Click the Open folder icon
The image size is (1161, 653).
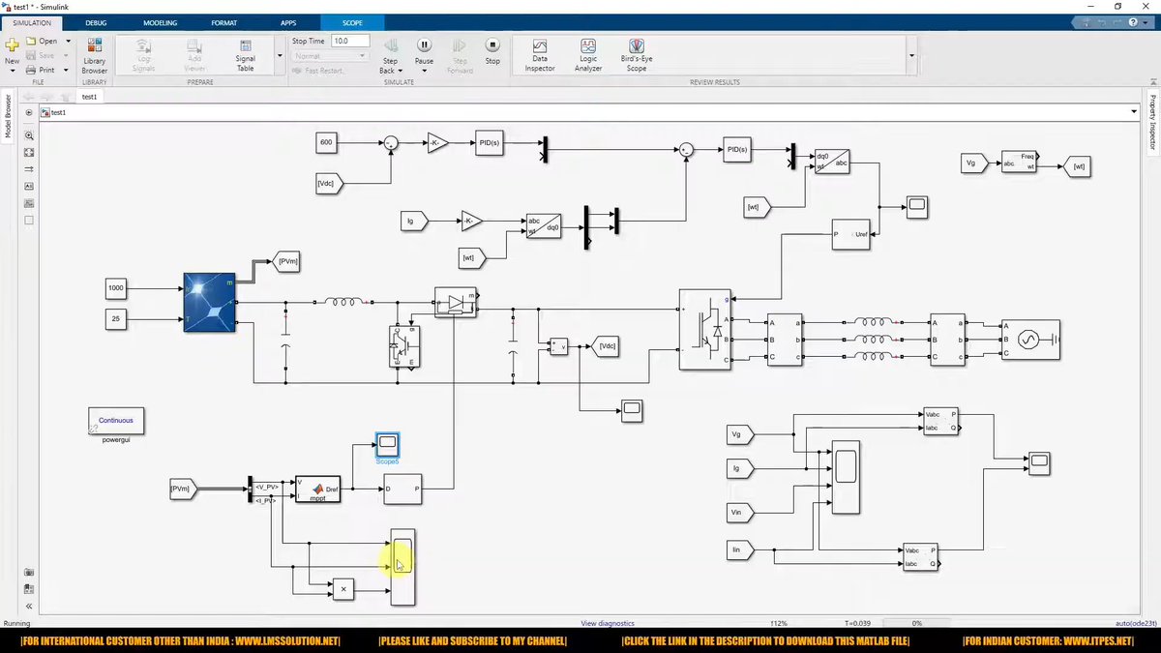click(x=32, y=41)
